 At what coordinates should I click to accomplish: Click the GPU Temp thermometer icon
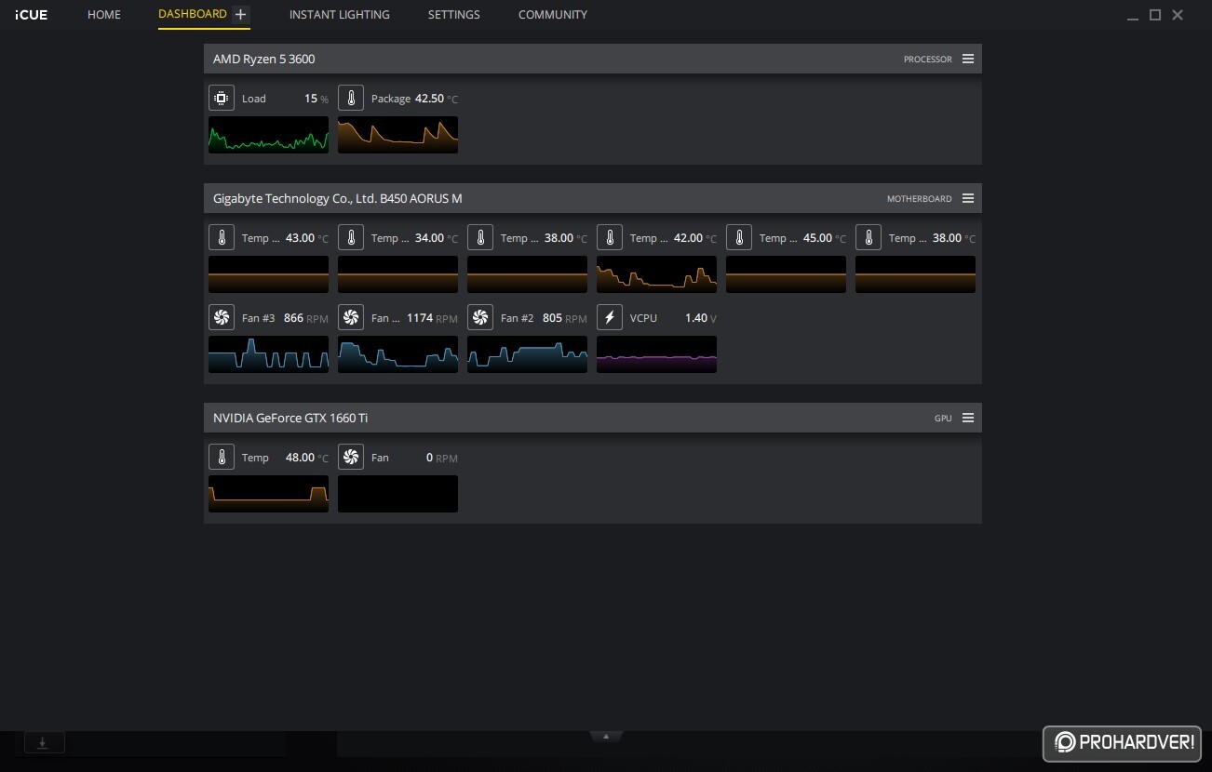coord(222,457)
